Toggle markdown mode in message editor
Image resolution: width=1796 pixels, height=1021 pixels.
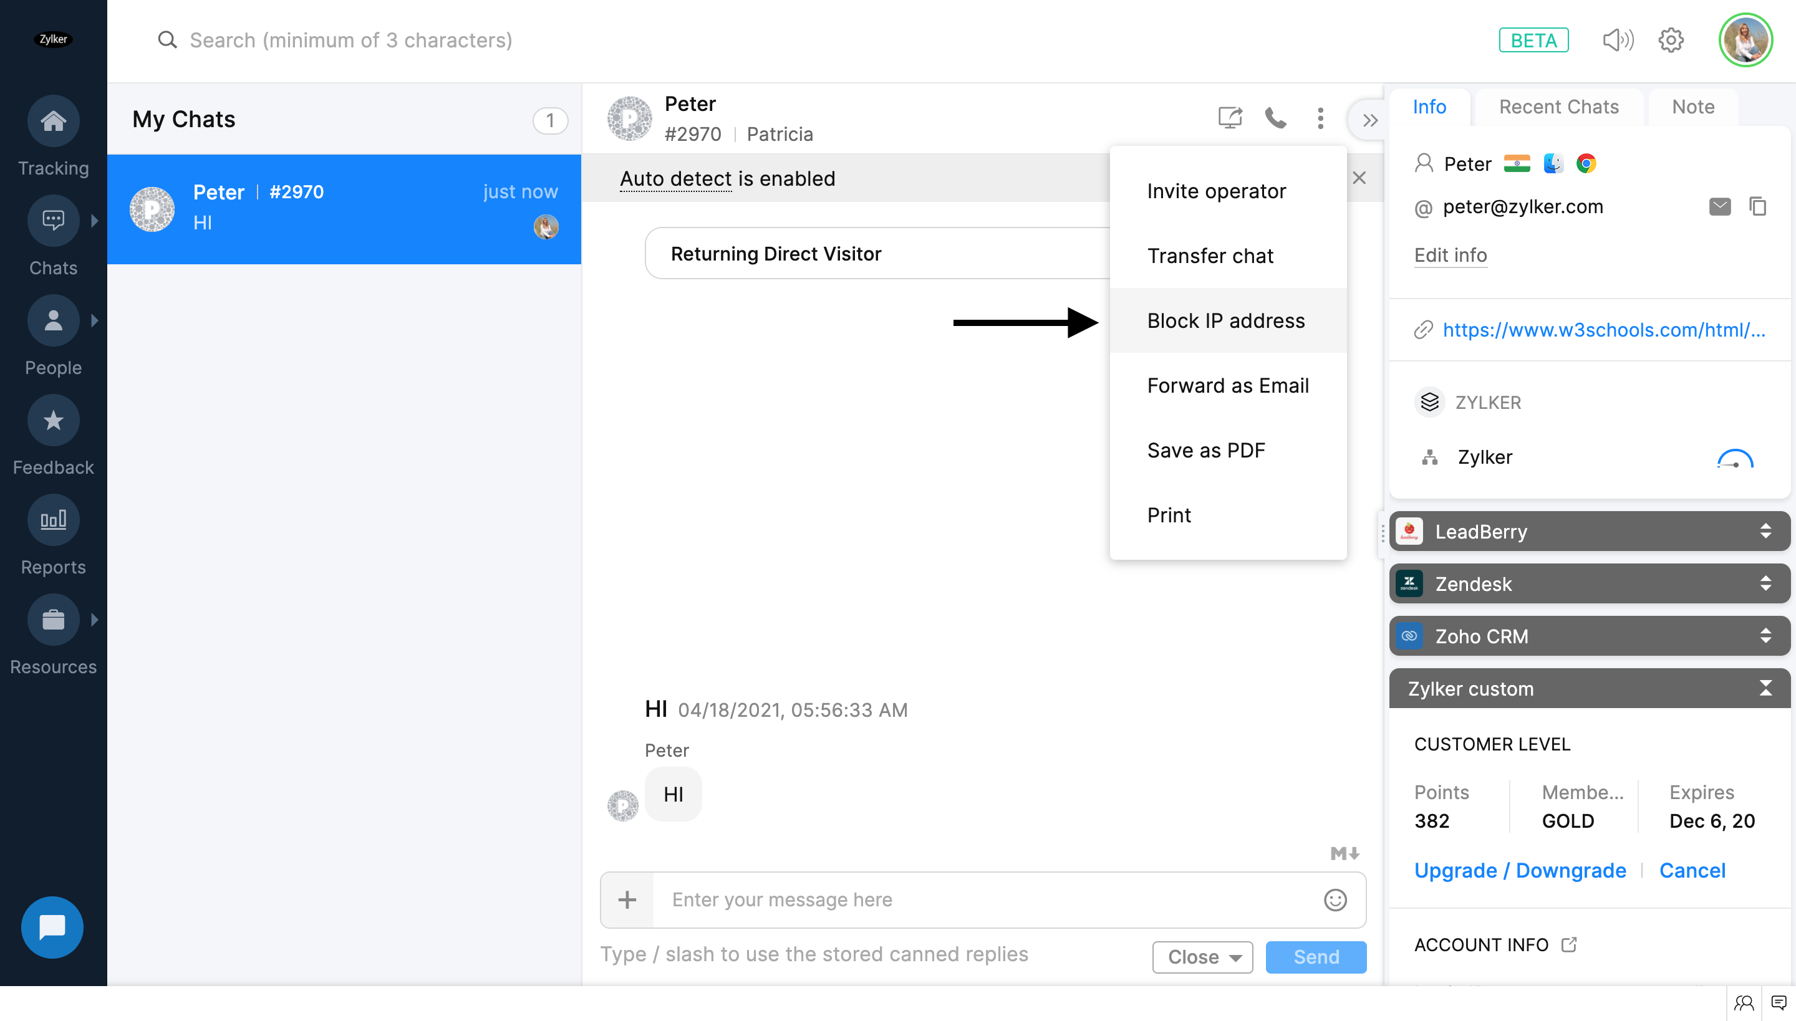click(x=1345, y=853)
